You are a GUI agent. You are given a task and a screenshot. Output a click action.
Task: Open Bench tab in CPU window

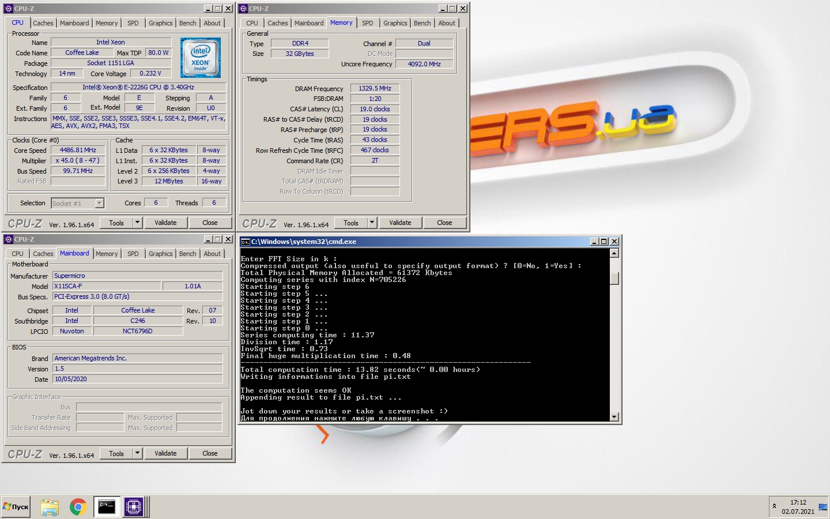coord(187,23)
